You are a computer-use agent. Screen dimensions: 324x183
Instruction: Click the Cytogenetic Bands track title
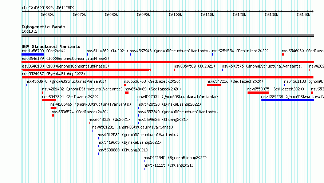pos(43,27)
